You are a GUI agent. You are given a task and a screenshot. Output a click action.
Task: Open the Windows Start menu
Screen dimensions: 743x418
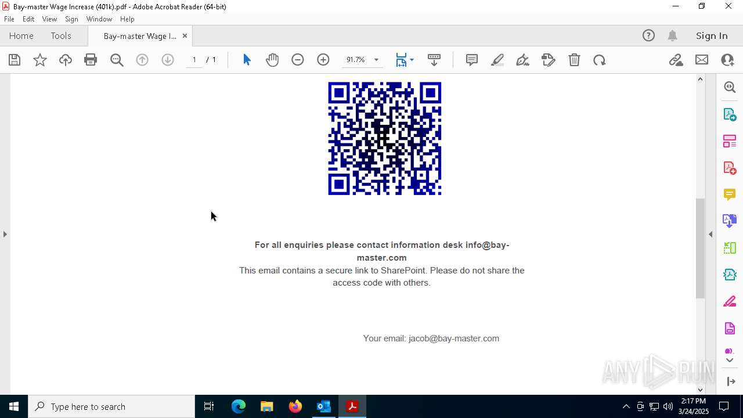14,406
